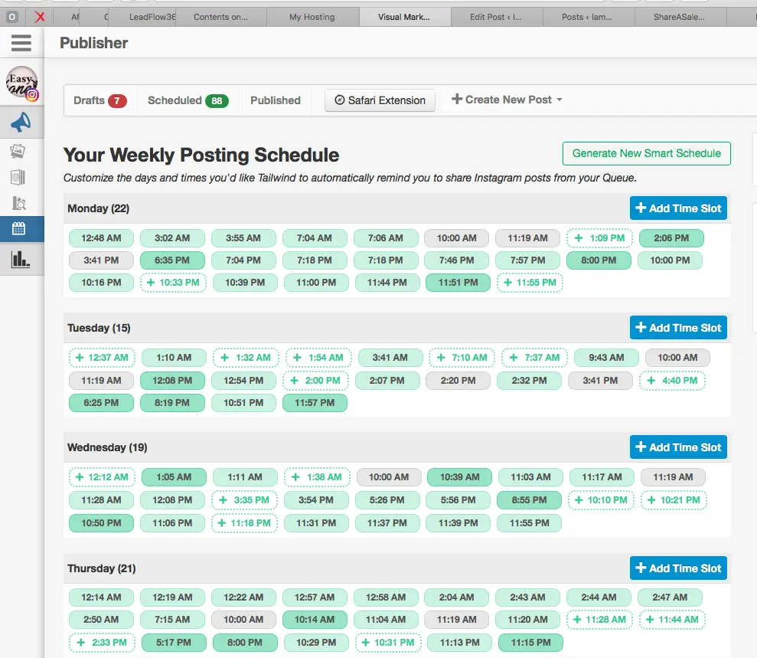Click Wednesday's empty 11:18 PM slot
Viewport: 757px width, 658px height.
[x=245, y=523]
